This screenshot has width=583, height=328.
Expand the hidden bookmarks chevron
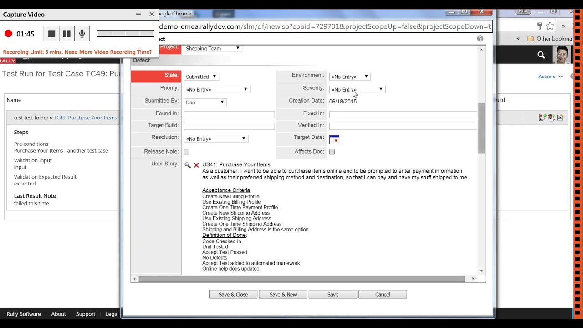518,39
